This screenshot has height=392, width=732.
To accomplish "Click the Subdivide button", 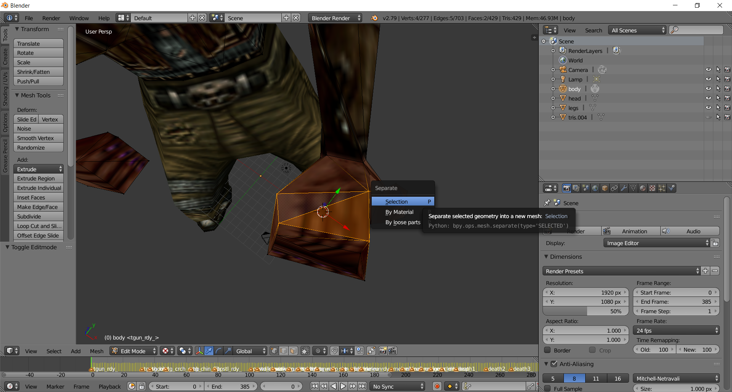I will [x=39, y=216].
